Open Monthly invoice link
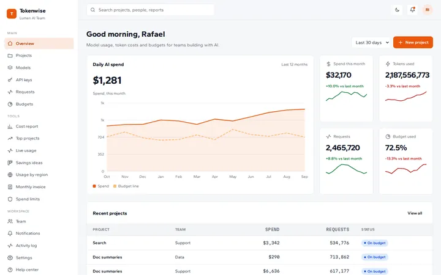Screen dimensions: 441x275 pyautogui.click(x=39, y=187)
